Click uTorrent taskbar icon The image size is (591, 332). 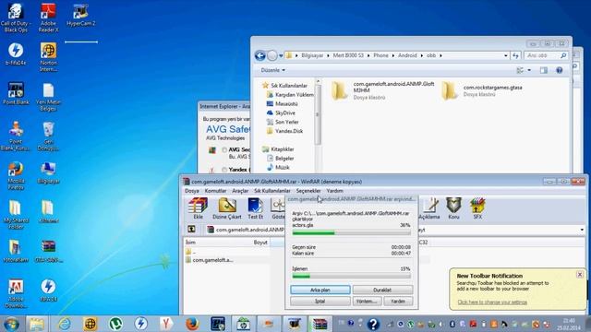[115, 324]
